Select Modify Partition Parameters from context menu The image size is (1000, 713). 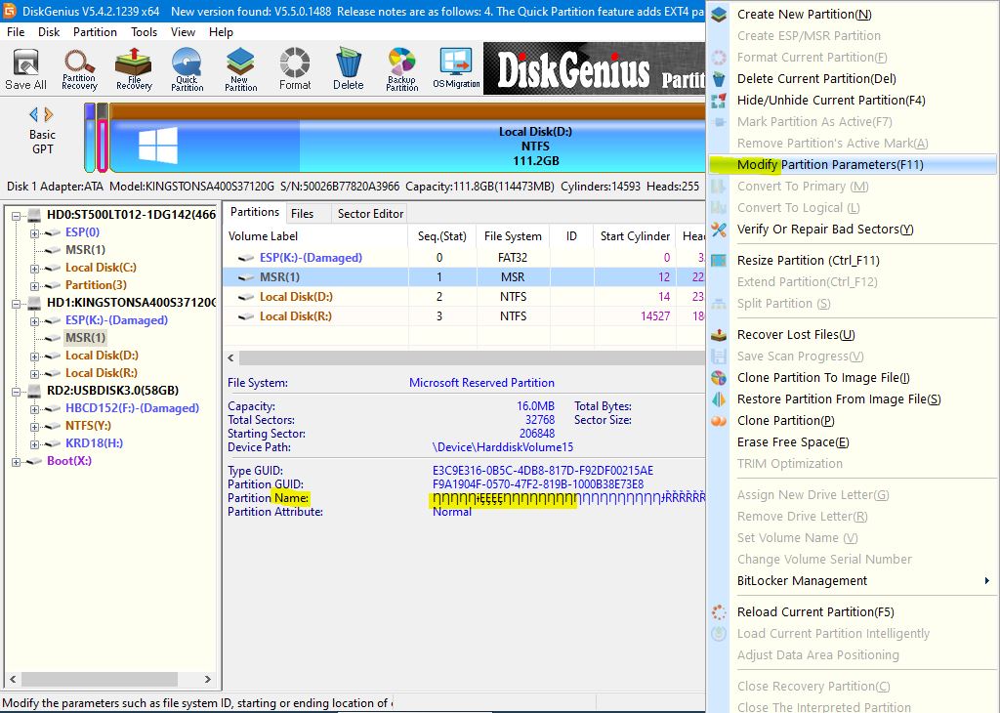tap(830, 165)
